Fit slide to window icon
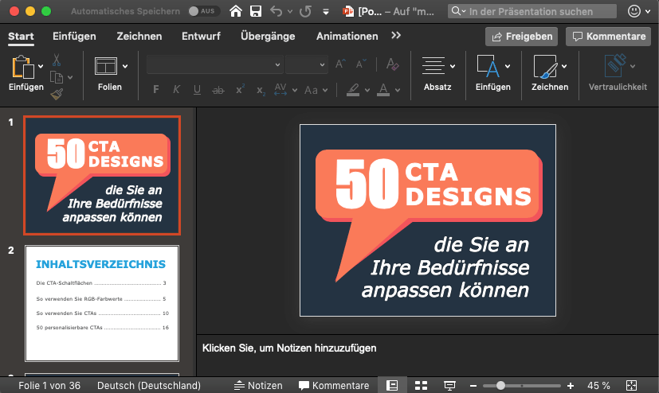This screenshot has height=393, width=659. click(x=631, y=386)
